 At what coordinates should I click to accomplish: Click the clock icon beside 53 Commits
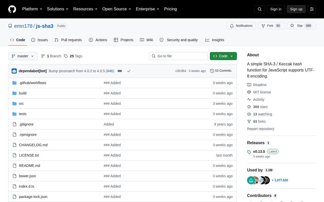[212, 71]
